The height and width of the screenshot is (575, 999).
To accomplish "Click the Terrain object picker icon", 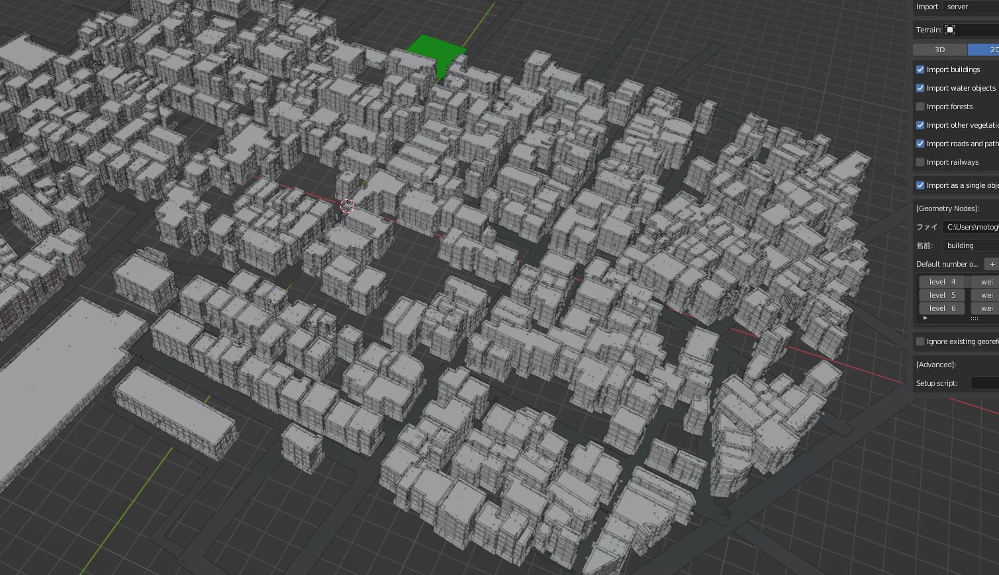I will tap(950, 30).
